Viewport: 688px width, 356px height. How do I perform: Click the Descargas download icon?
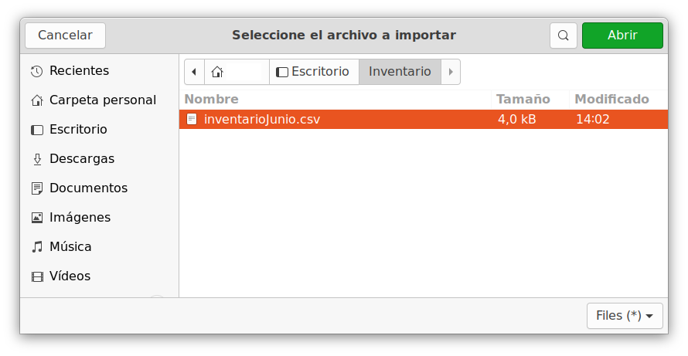[37, 159]
